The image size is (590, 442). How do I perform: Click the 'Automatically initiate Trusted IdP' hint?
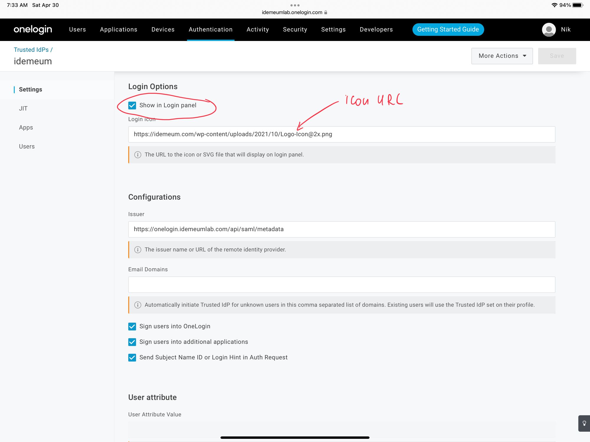340,305
